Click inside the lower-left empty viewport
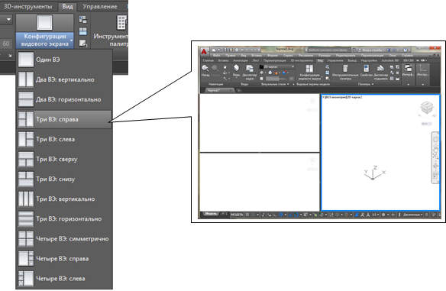446x291 pixels. tap(260, 182)
